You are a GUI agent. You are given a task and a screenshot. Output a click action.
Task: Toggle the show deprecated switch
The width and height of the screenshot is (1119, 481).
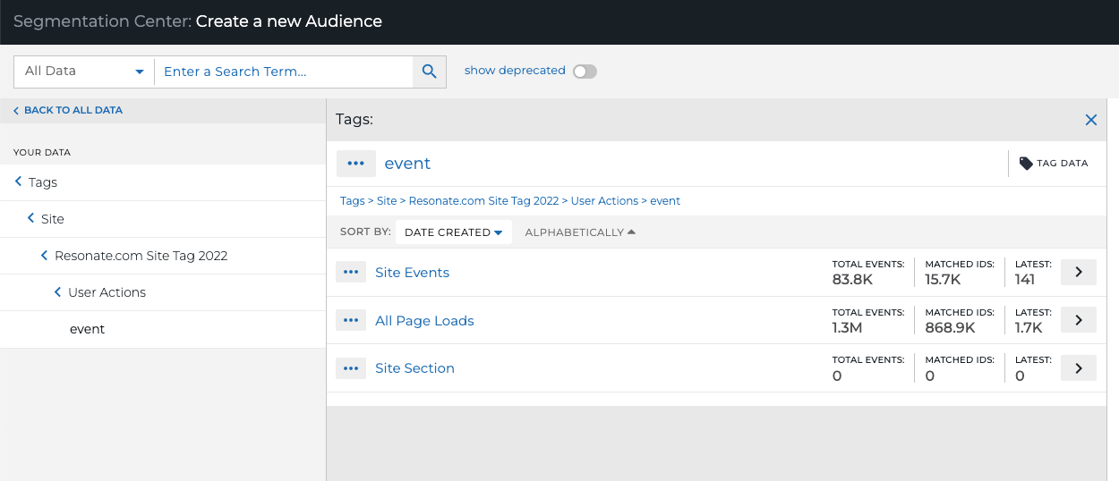[585, 72]
